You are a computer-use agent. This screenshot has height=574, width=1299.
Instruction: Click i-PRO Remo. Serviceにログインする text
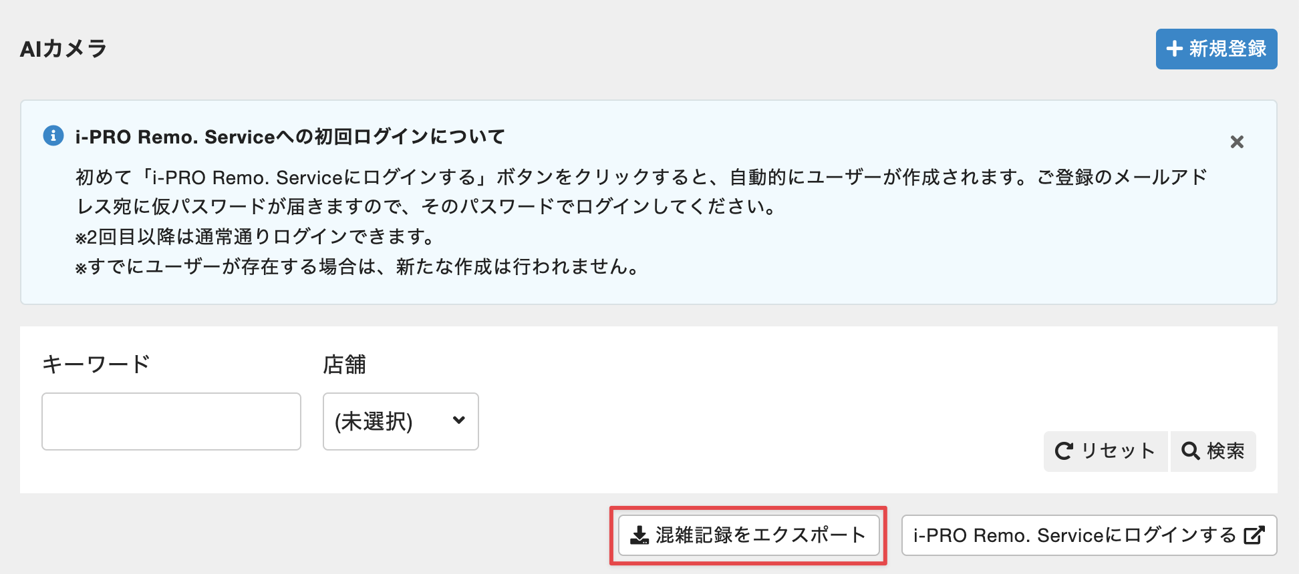pyautogui.click(x=1074, y=535)
